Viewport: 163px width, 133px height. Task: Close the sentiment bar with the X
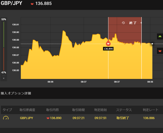(x=4, y=78)
